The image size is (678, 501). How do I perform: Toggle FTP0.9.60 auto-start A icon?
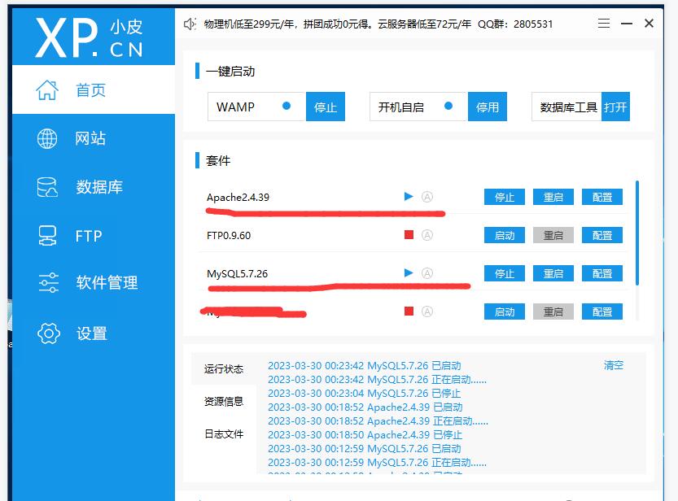(427, 235)
